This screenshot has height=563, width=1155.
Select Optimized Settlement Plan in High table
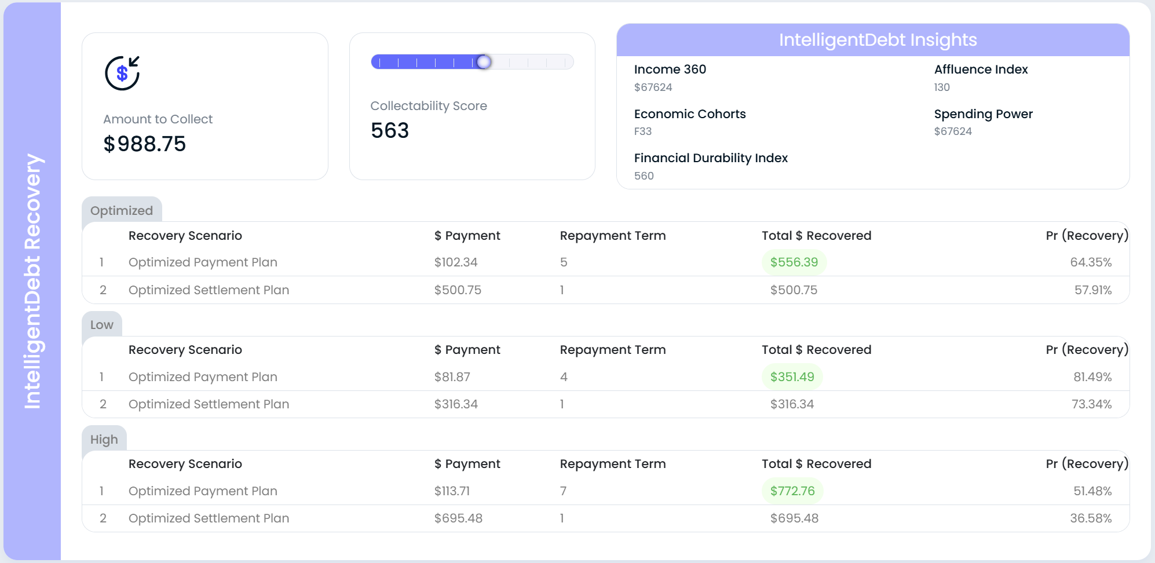pyautogui.click(x=209, y=518)
